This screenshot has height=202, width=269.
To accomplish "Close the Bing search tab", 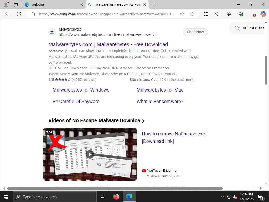I will [145, 5].
